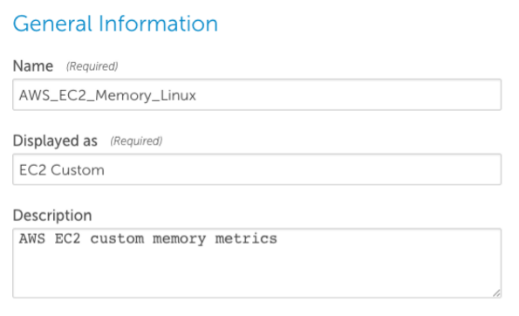Click the word metrics in Description

(x=246, y=238)
